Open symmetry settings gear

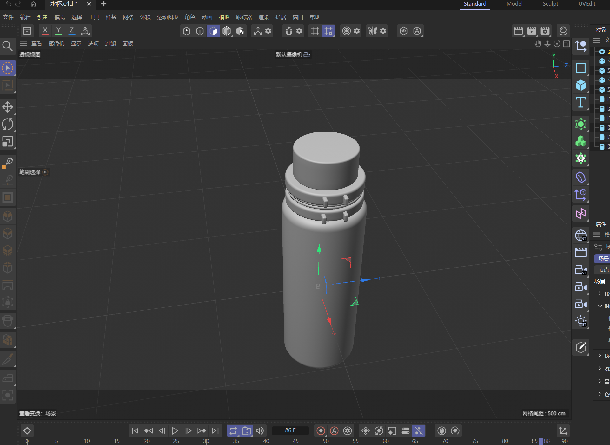coord(383,31)
